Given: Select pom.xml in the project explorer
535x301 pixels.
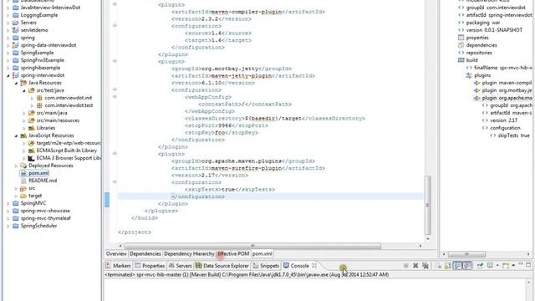Looking at the screenshot, I should point(38,173).
